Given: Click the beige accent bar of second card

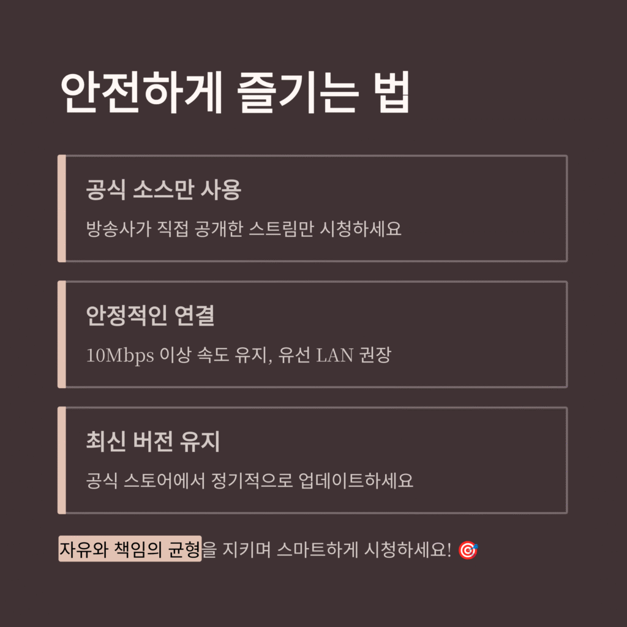Looking at the screenshot, I should [61, 334].
